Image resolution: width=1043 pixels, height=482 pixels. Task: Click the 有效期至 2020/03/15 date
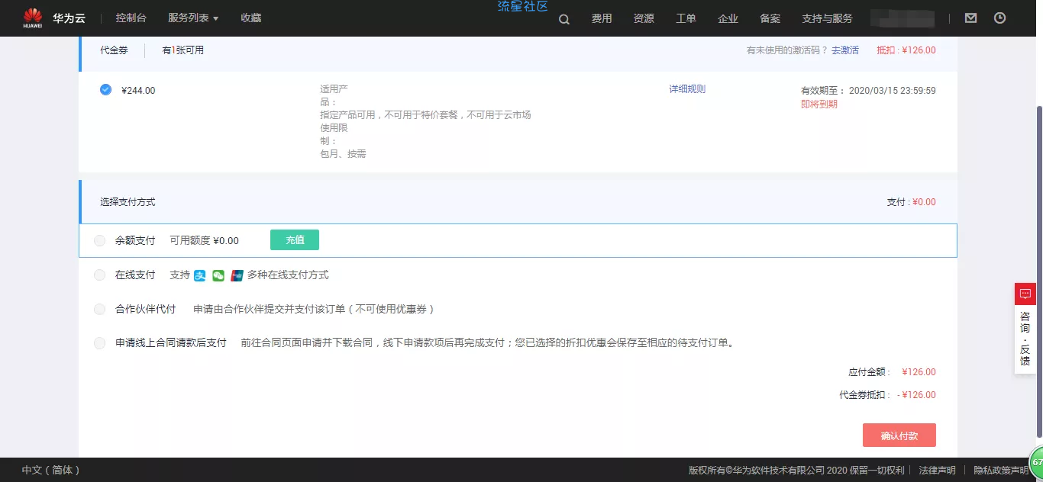pos(868,90)
